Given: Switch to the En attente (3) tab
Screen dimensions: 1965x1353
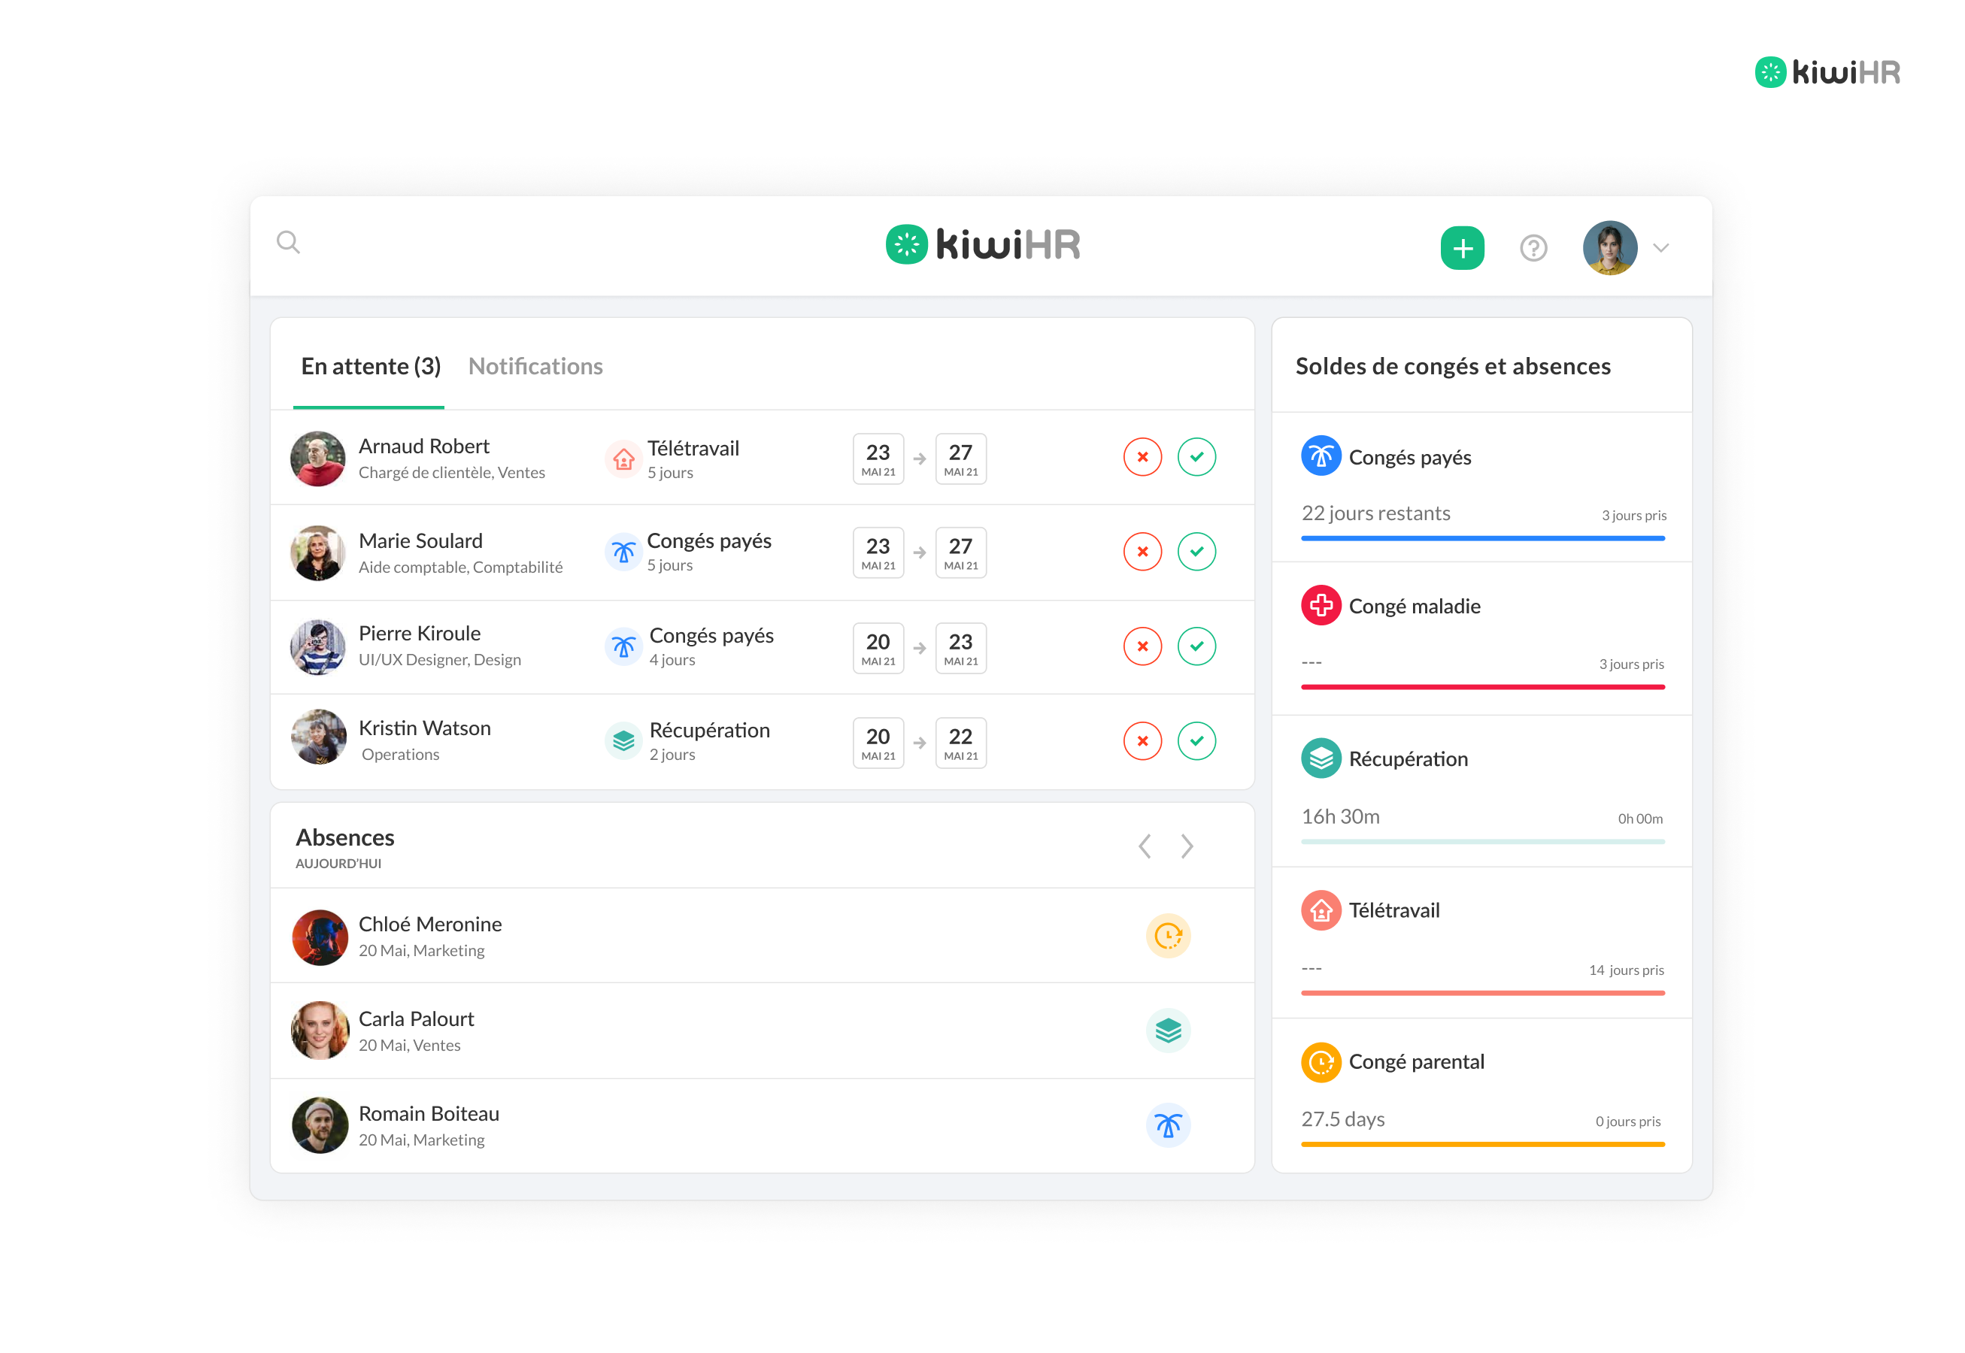Looking at the screenshot, I should pos(371,366).
